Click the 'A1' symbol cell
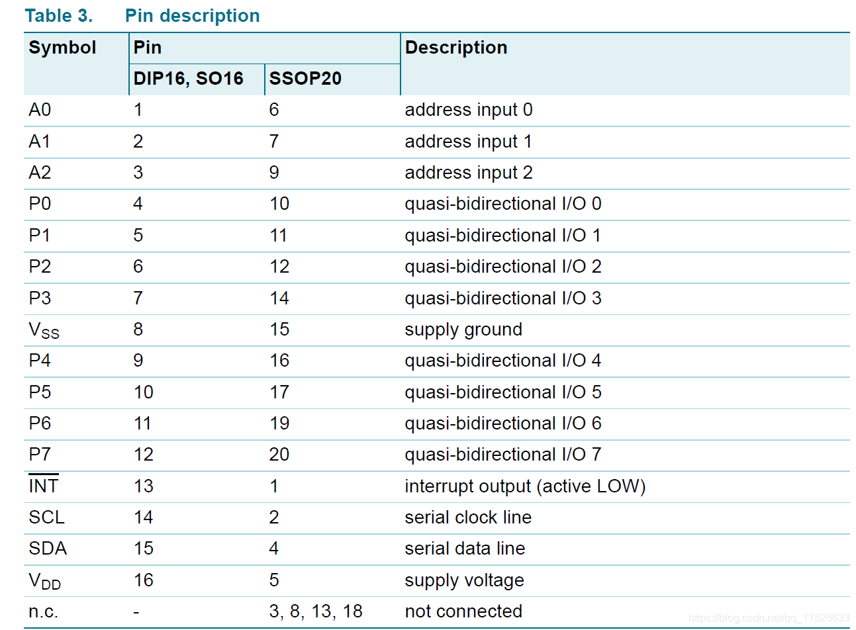 pyautogui.click(x=40, y=142)
